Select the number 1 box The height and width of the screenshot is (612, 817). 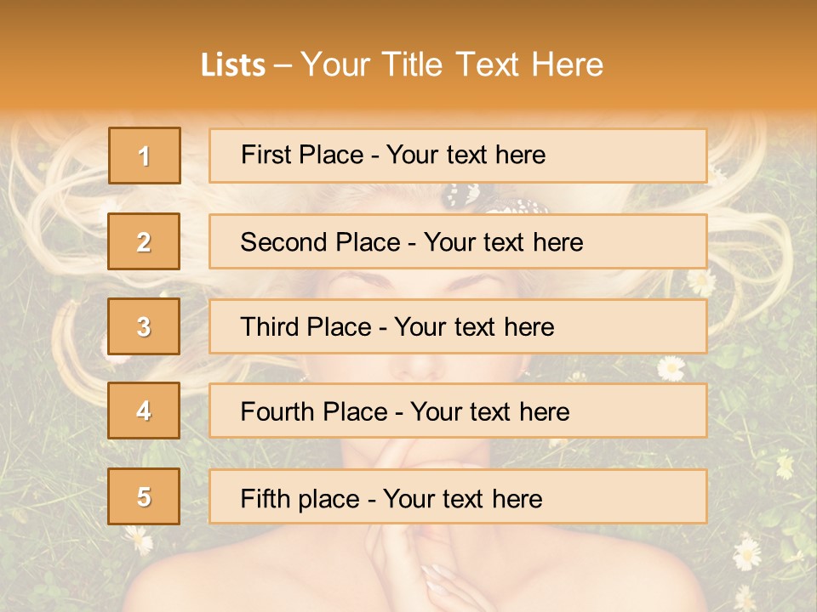point(145,156)
